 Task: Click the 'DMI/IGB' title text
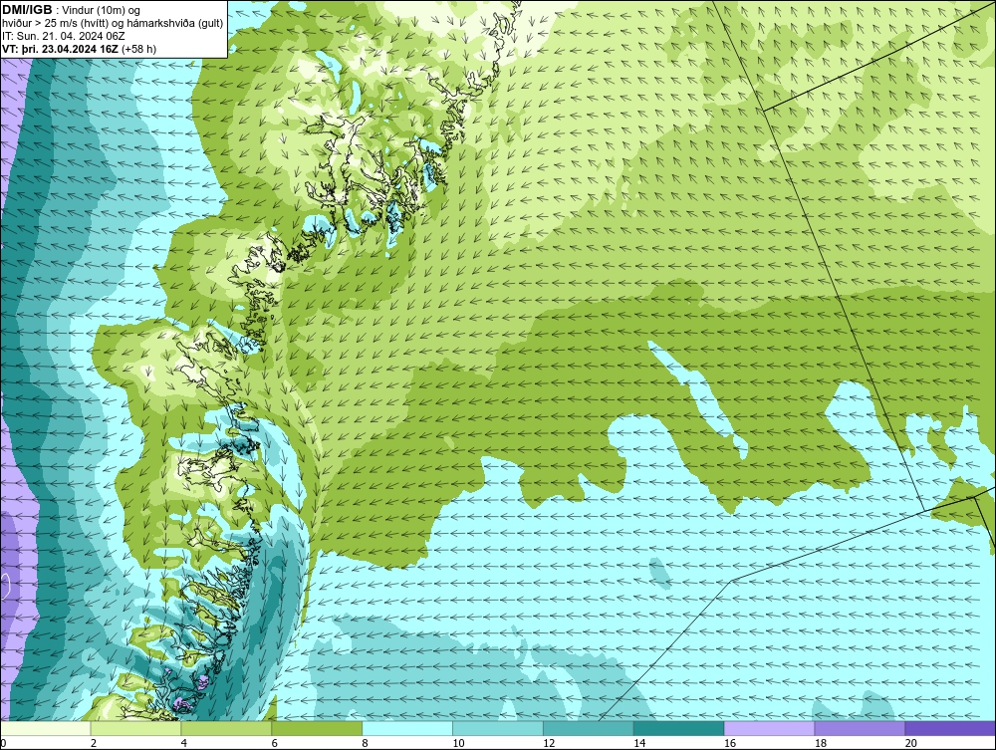27,10
